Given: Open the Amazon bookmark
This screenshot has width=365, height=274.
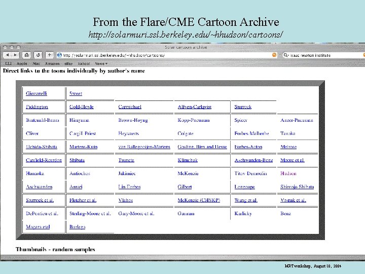Looking at the screenshot, I should click(52, 63).
